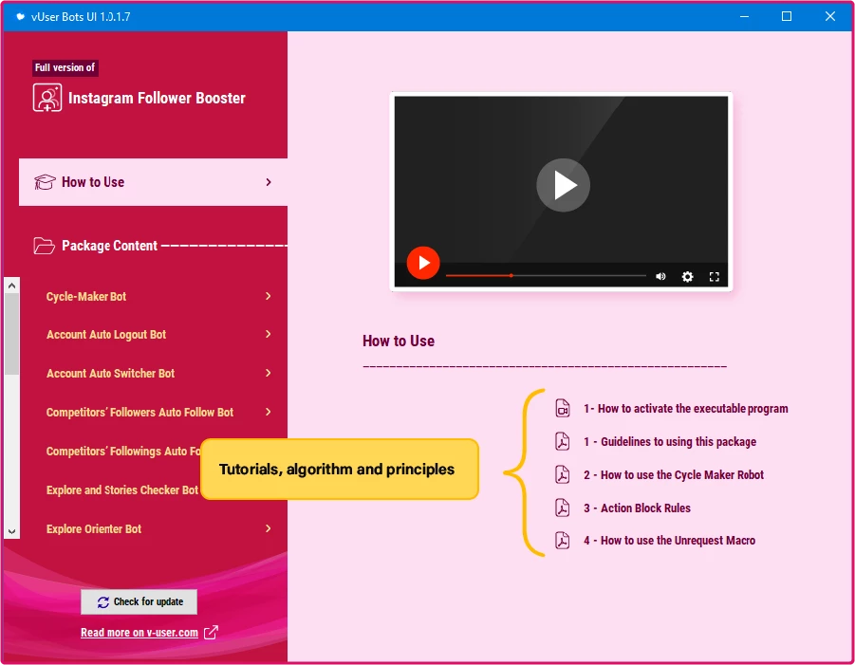Click the 'Full version of' label
The width and height of the screenshot is (855, 665).
point(65,67)
